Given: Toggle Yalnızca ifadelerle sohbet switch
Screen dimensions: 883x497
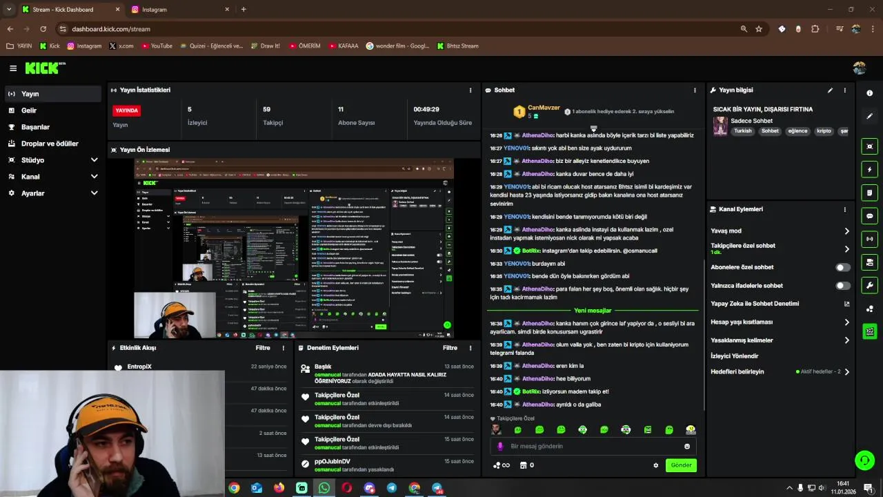Looking at the screenshot, I should tap(843, 286).
